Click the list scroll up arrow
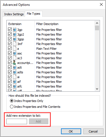 [97, 23]
